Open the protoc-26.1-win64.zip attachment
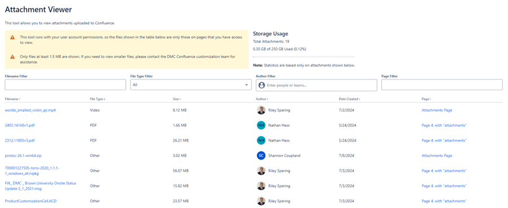The width and height of the screenshot is (508, 208). click(23, 156)
